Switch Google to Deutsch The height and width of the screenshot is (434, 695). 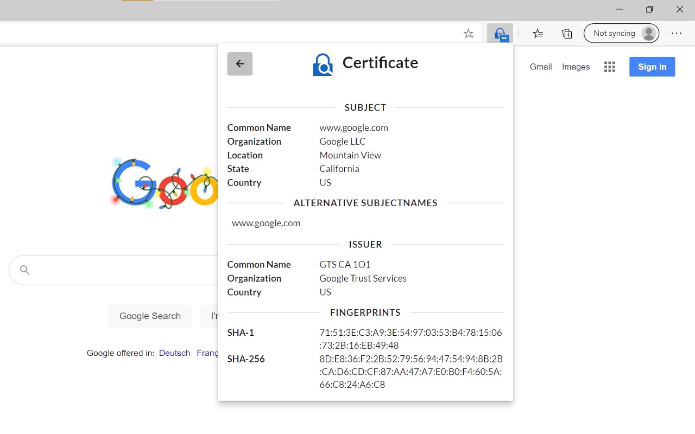pos(174,353)
